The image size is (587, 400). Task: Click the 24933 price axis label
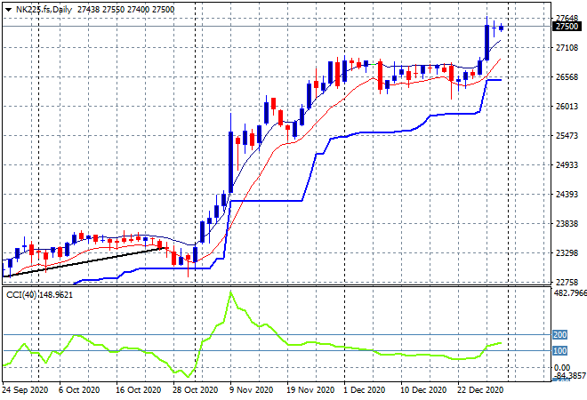pyautogui.click(x=567, y=165)
